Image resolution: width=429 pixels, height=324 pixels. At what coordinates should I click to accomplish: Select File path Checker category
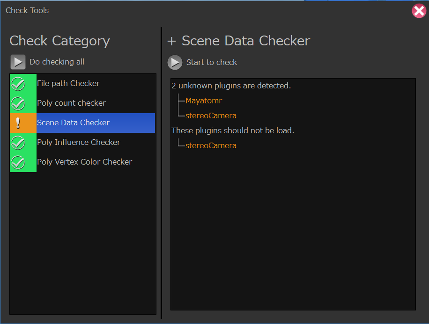click(68, 84)
